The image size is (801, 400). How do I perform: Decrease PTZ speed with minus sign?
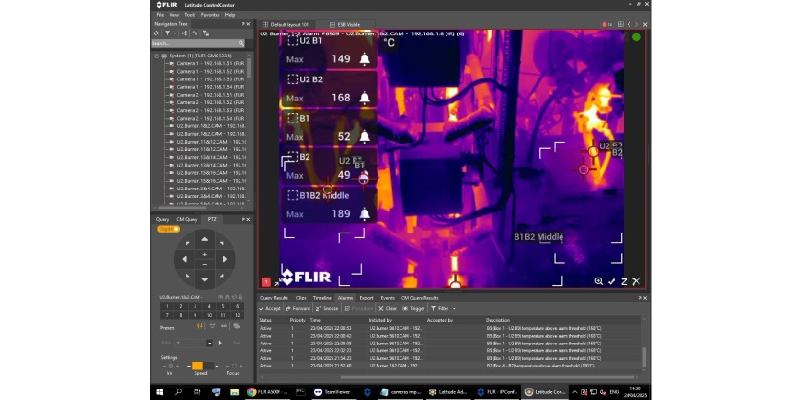(188, 366)
